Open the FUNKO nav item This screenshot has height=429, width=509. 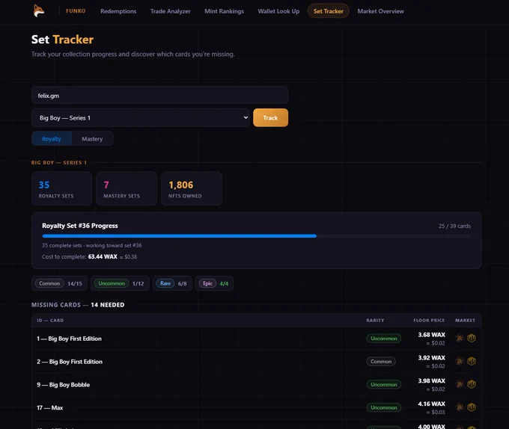[x=76, y=11]
